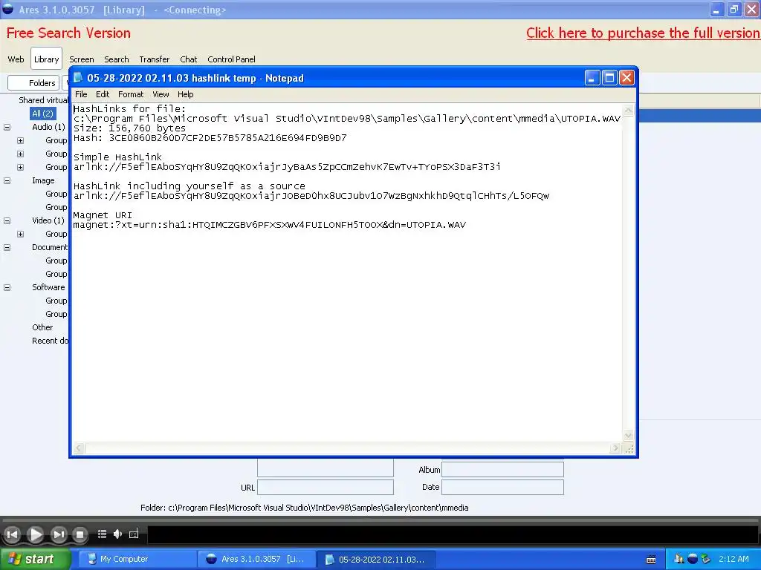Open Ares Chat tab

click(x=188, y=59)
